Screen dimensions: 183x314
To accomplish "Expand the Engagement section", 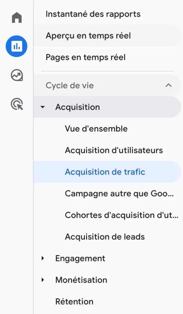I will coord(42,258).
